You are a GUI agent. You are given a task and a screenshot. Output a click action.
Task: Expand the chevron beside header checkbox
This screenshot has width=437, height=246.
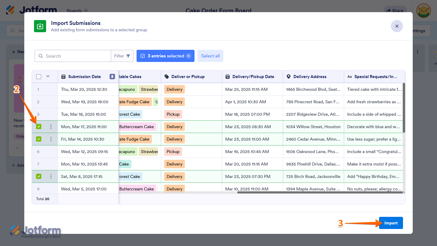[48, 76]
